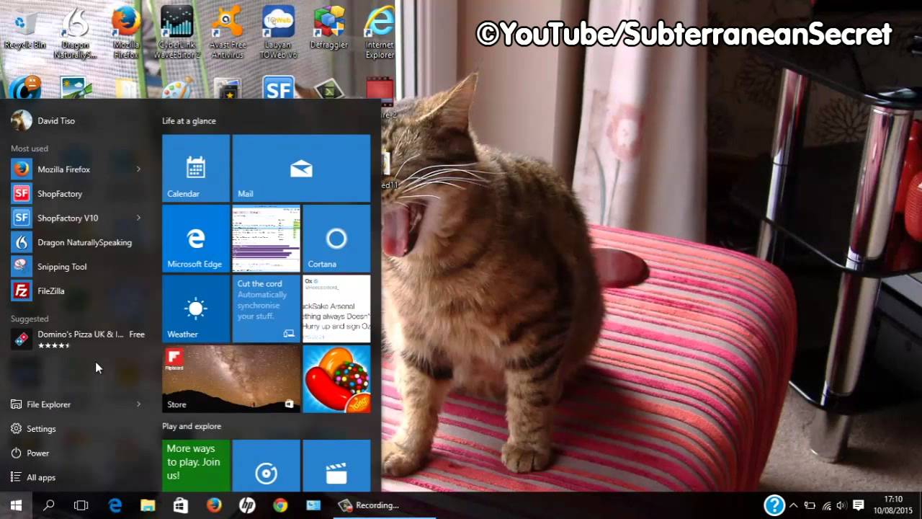Click the Play and explore heading
This screenshot has width=922, height=519.
pyautogui.click(x=192, y=426)
